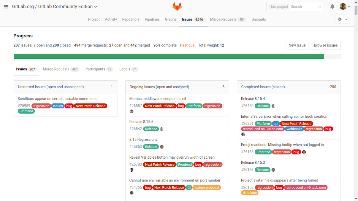This screenshot has width=358, height=201.
Task: Open the Snippets tab
Action: (x=259, y=19)
